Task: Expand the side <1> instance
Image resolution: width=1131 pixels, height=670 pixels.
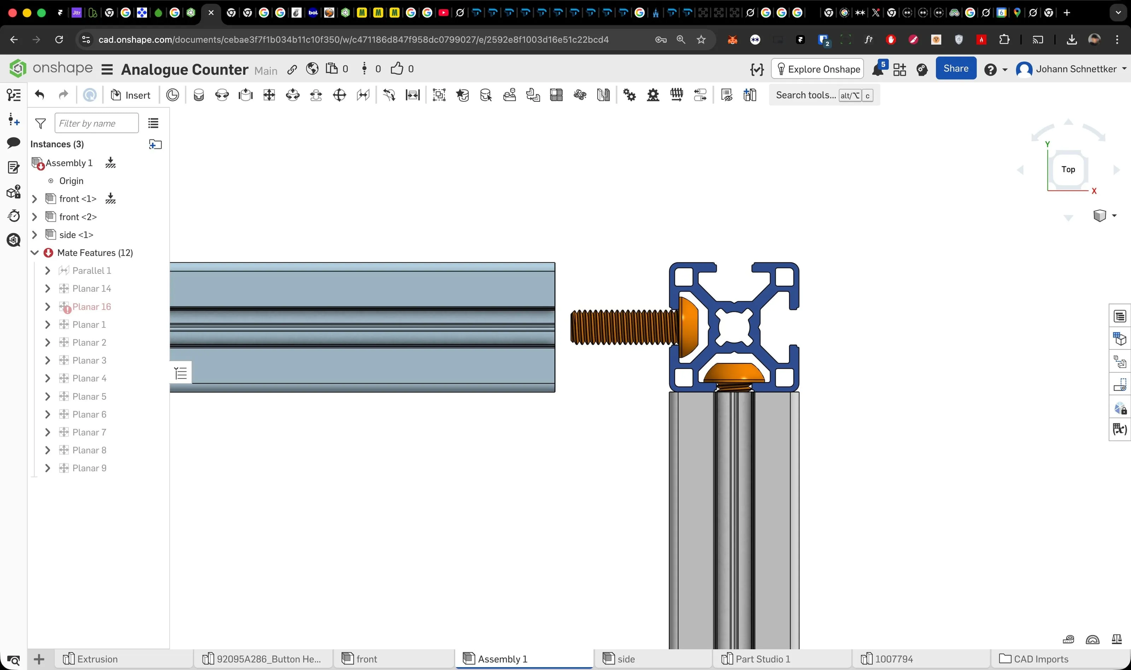Action: click(34, 235)
